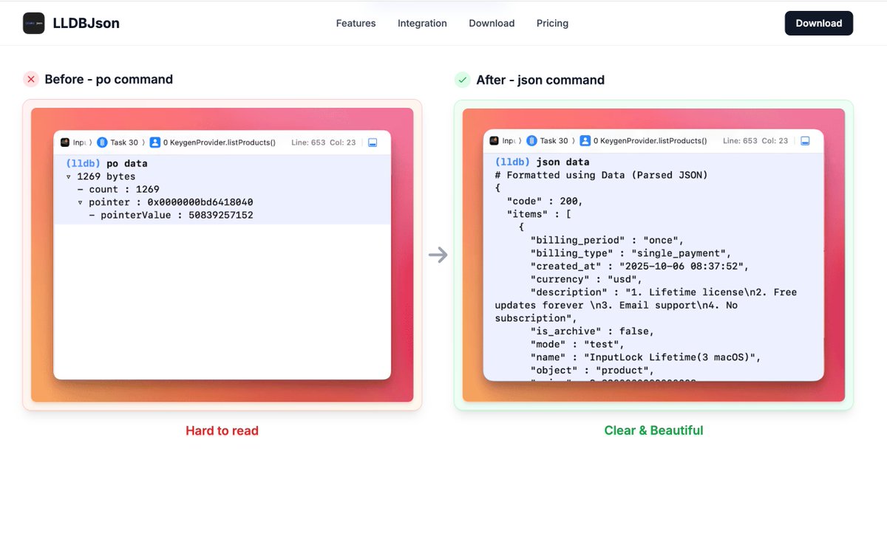Click the console panel icon in Before screenshot
The height and width of the screenshot is (550, 887).
[x=373, y=142]
